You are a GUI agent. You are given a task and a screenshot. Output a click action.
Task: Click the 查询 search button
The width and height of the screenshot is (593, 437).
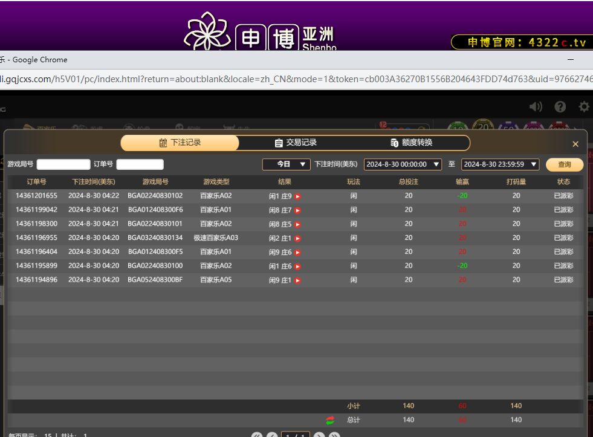pos(565,164)
